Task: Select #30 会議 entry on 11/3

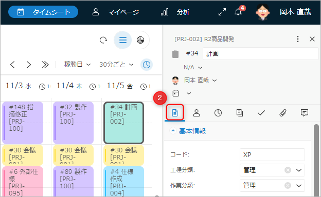Action: [23, 155]
